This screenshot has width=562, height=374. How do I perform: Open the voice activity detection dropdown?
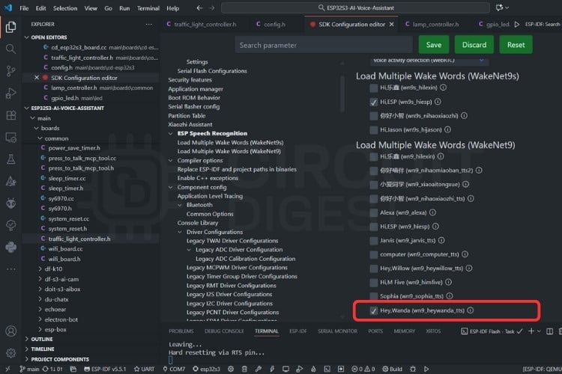[x=429, y=61]
